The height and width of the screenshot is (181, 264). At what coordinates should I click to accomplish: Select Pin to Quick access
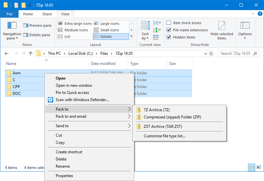pos(89,93)
